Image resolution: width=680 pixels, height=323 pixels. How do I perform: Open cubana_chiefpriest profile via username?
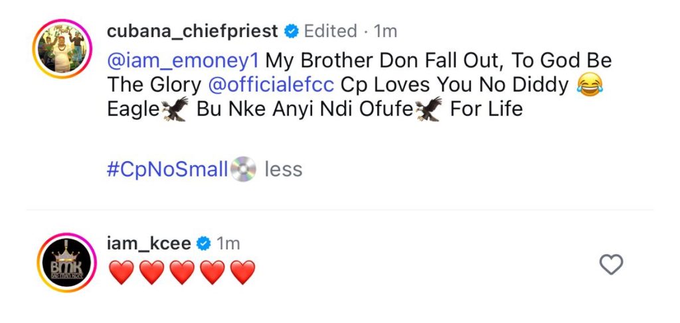[193, 31]
